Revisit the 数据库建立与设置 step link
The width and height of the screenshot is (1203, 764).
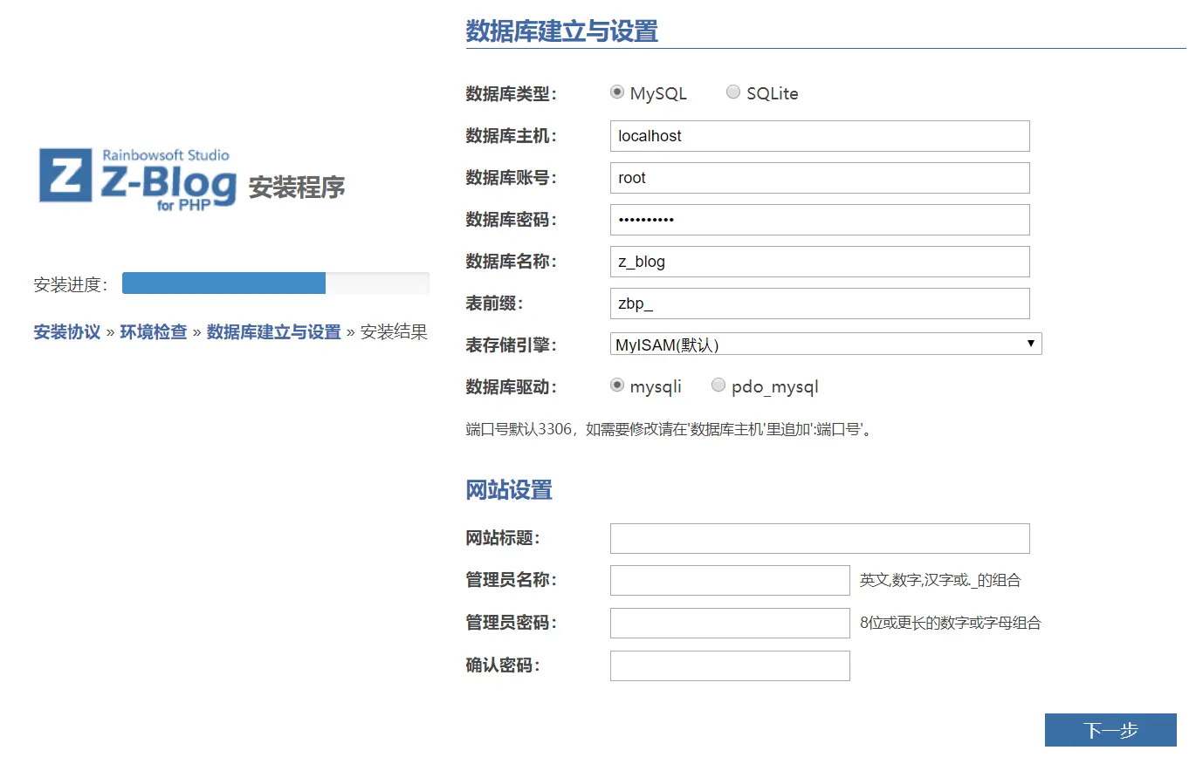pos(272,331)
